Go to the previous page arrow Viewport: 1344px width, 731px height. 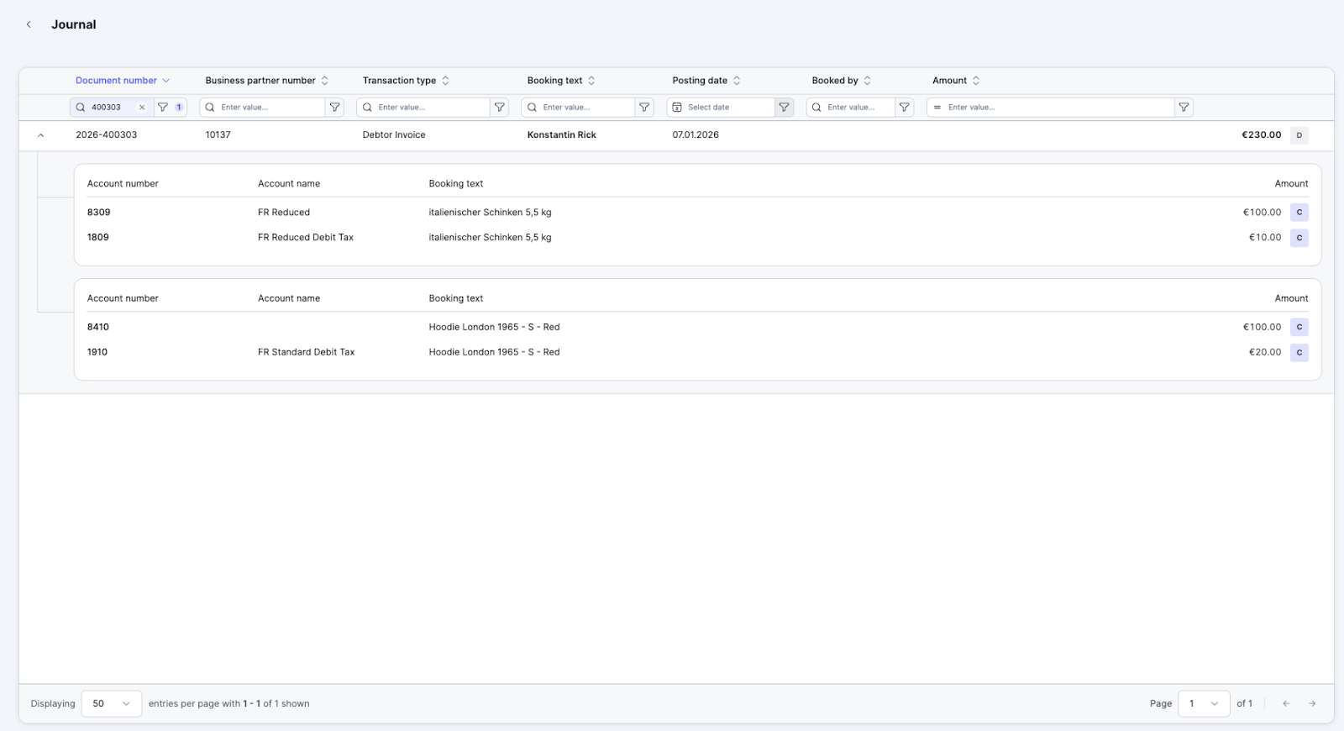[1285, 704]
